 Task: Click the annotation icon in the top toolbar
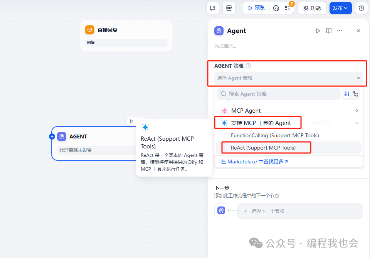tap(213, 8)
